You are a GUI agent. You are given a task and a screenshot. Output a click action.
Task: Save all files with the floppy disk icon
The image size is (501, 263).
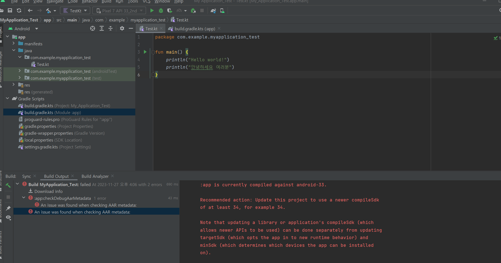coord(10,11)
